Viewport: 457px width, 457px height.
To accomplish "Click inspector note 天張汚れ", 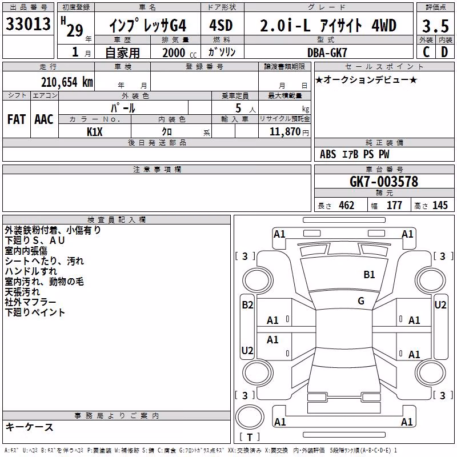I will pyautogui.click(x=22, y=292).
